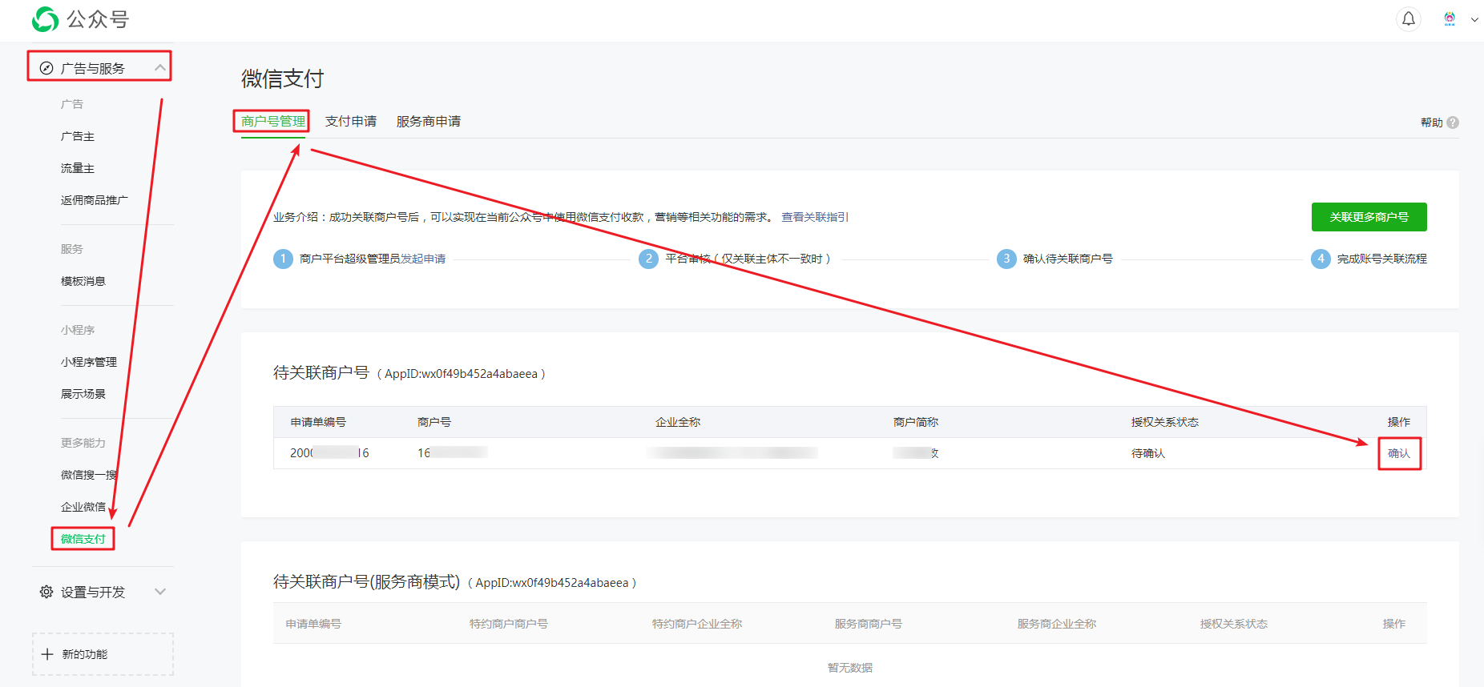Select 微信支付 in the sidebar
Image resolution: width=1484 pixels, height=687 pixels.
pyautogui.click(x=83, y=539)
